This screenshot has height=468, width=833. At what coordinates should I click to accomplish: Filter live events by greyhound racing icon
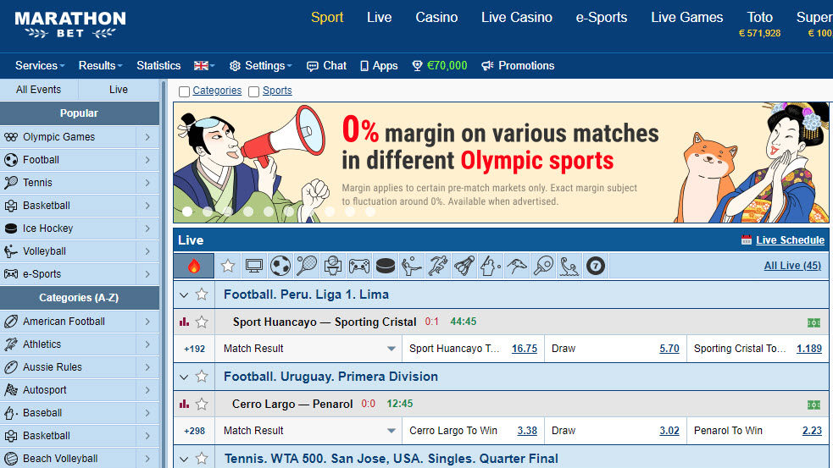click(516, 266)
